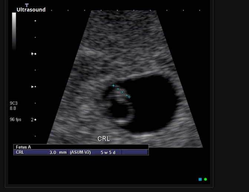Screen dimensions: 249x192
Task: Select the 3.0 mm measurement value
Action: (58, 152)
